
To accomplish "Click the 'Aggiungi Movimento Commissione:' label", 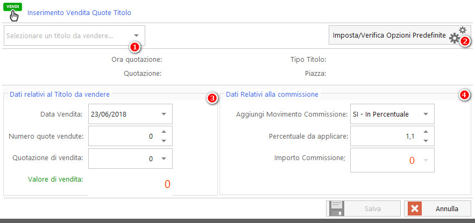I will pyautogui.click(x=292, y=114).
